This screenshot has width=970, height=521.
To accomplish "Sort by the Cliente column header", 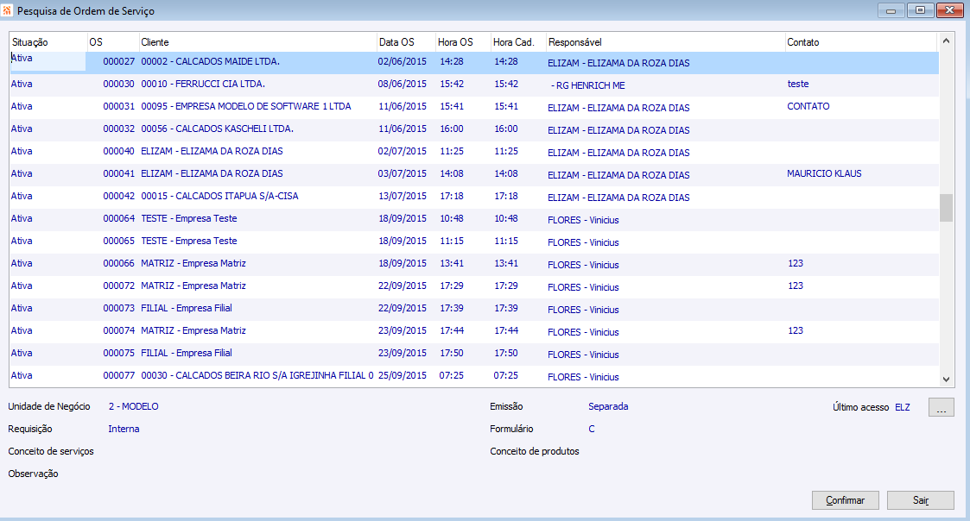I will click(258, 42).
